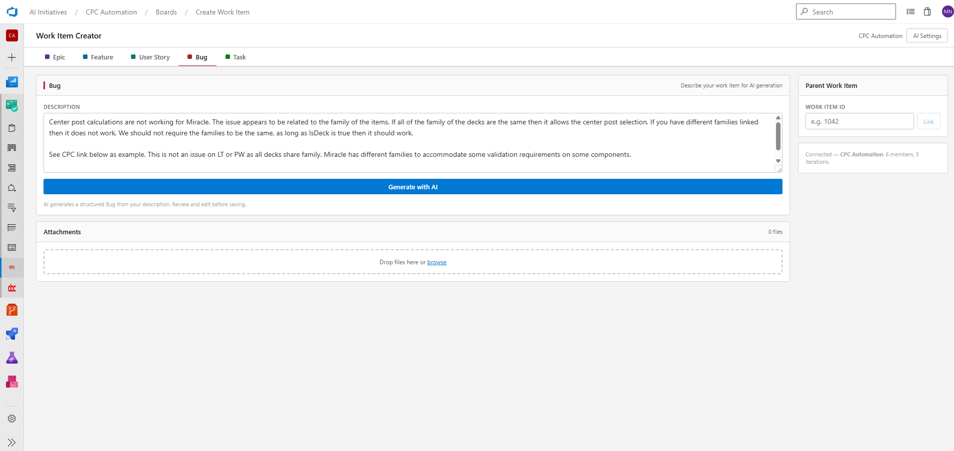The width and height of the screenshot is (954, 451).
Task: Open the AI Settings button
Action: [x=927, y=36]
